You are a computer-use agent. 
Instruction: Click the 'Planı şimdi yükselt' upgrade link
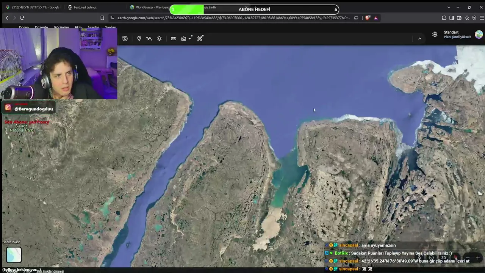pyautogui.click(x=457, y=37)
